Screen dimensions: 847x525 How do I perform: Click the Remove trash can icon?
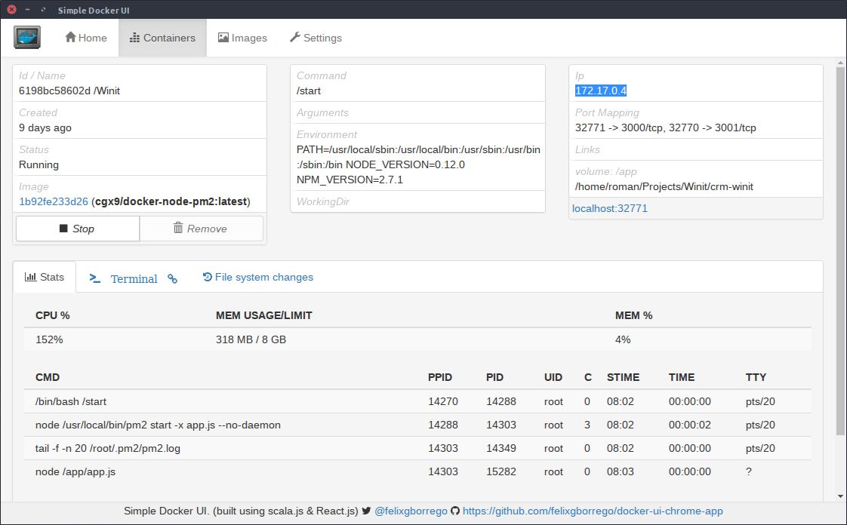click(x=177, y=228)
